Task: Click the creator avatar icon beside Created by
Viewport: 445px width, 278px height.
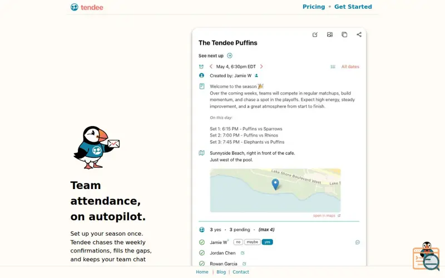Action: [201, 76]
